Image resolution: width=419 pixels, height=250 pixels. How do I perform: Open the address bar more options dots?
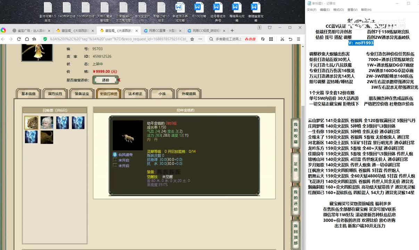pos(199,39)
